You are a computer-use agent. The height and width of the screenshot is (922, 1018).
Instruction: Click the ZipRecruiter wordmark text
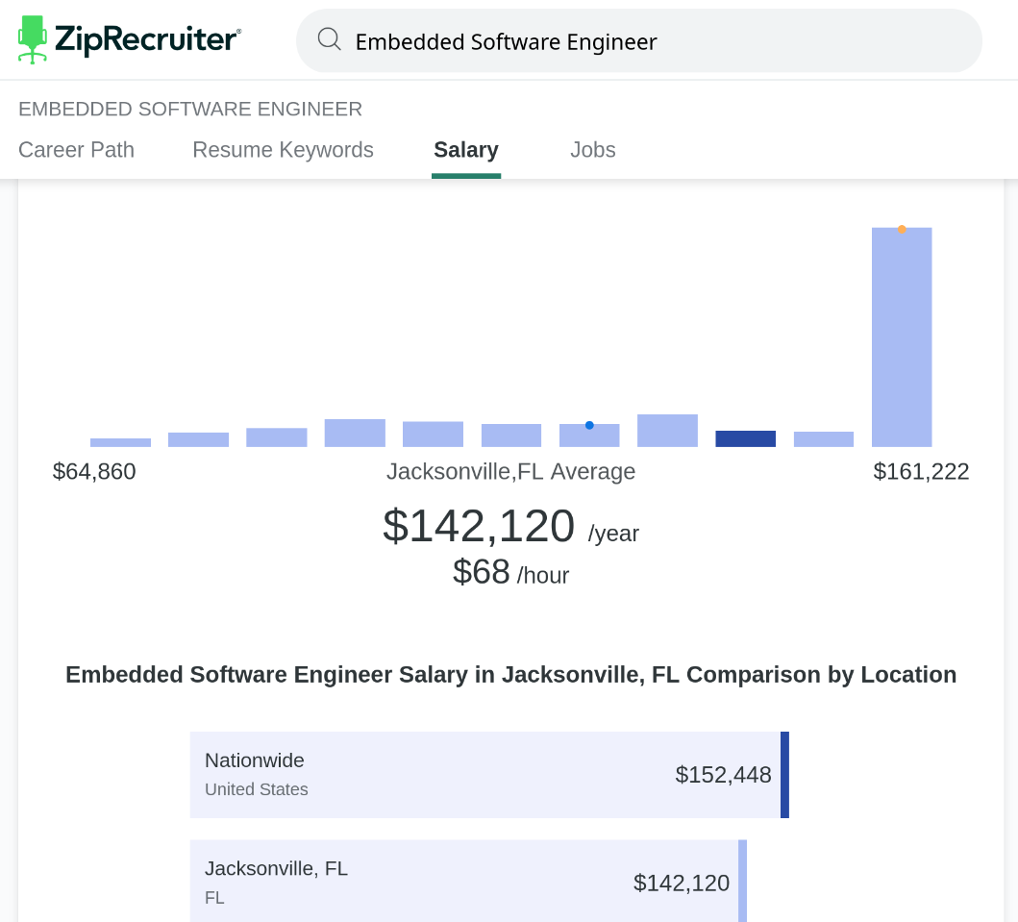147,39
